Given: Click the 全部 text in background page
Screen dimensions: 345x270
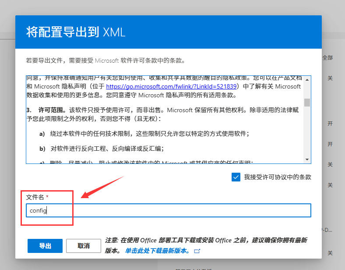Looking at the screenshot, I should [327, 58].
